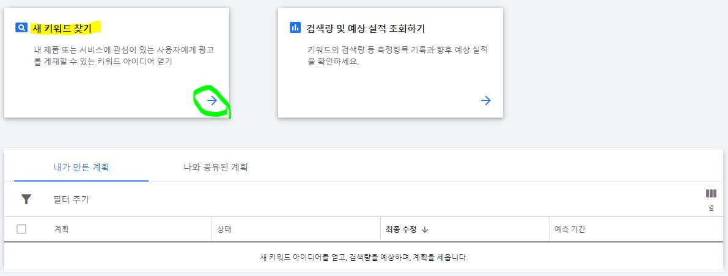Sort by the 최종 수정 column header

click(401, 229)
